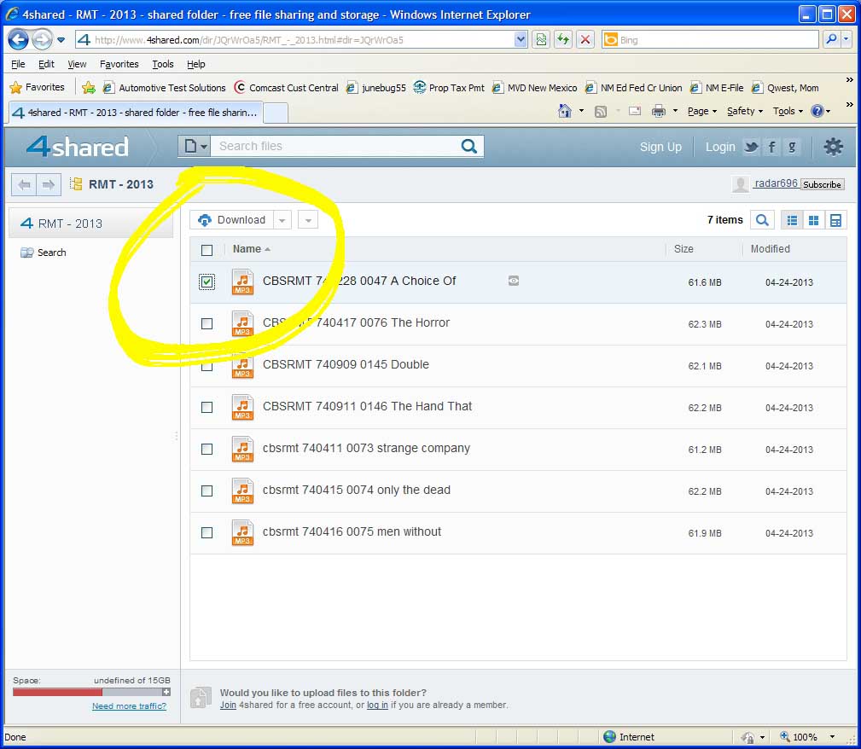Expand the Download button dropdown arrow

tap(282, 220)
